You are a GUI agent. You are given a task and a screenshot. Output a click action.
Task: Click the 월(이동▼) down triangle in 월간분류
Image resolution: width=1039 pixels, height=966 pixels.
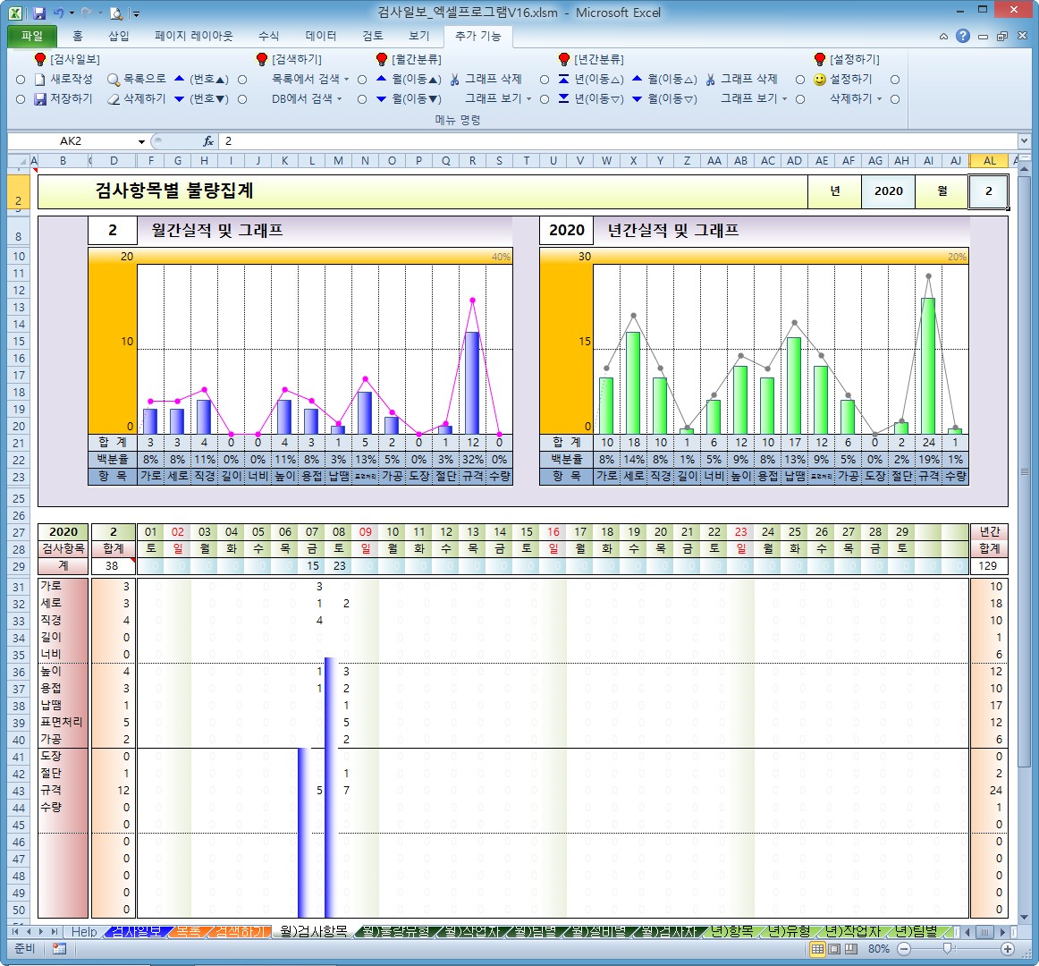[x=381, y=98]
